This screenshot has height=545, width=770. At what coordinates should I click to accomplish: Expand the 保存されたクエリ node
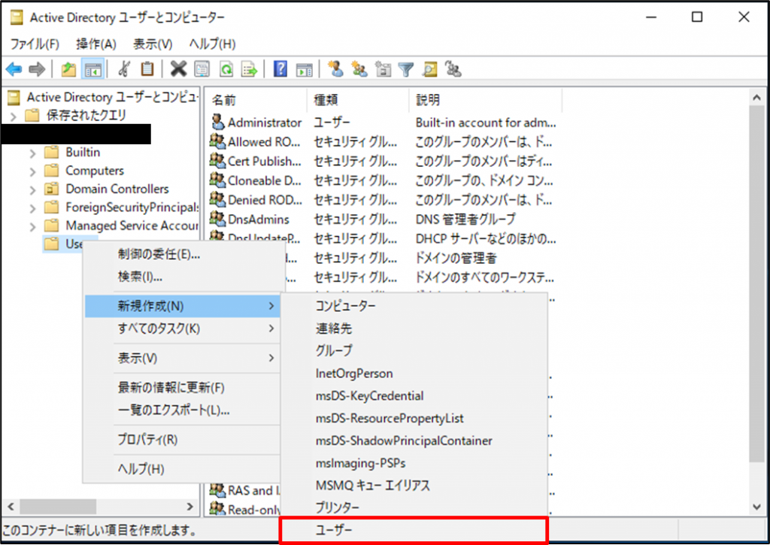point(14,117)
